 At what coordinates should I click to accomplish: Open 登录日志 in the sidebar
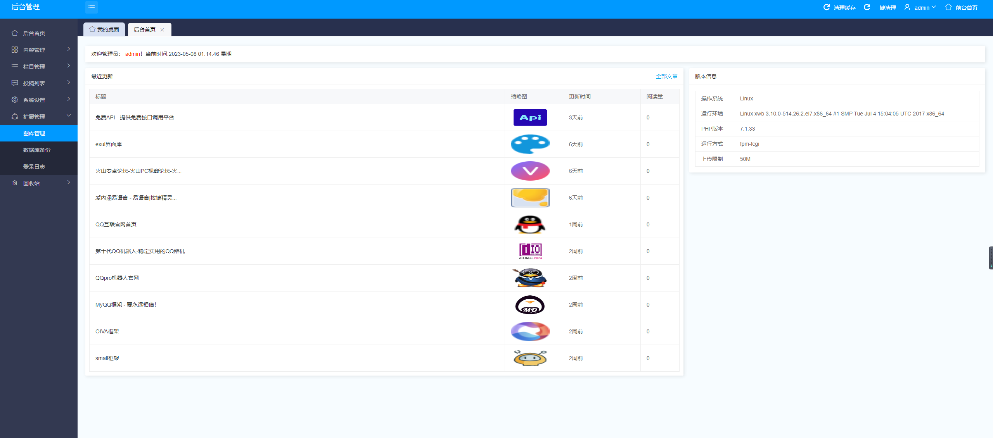coord(39,167)
